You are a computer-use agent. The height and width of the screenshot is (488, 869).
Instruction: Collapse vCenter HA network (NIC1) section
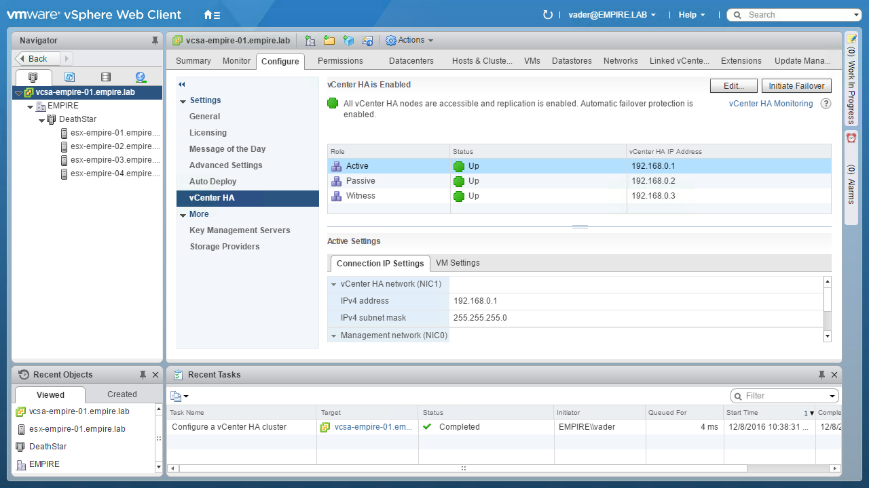[333, 285]
